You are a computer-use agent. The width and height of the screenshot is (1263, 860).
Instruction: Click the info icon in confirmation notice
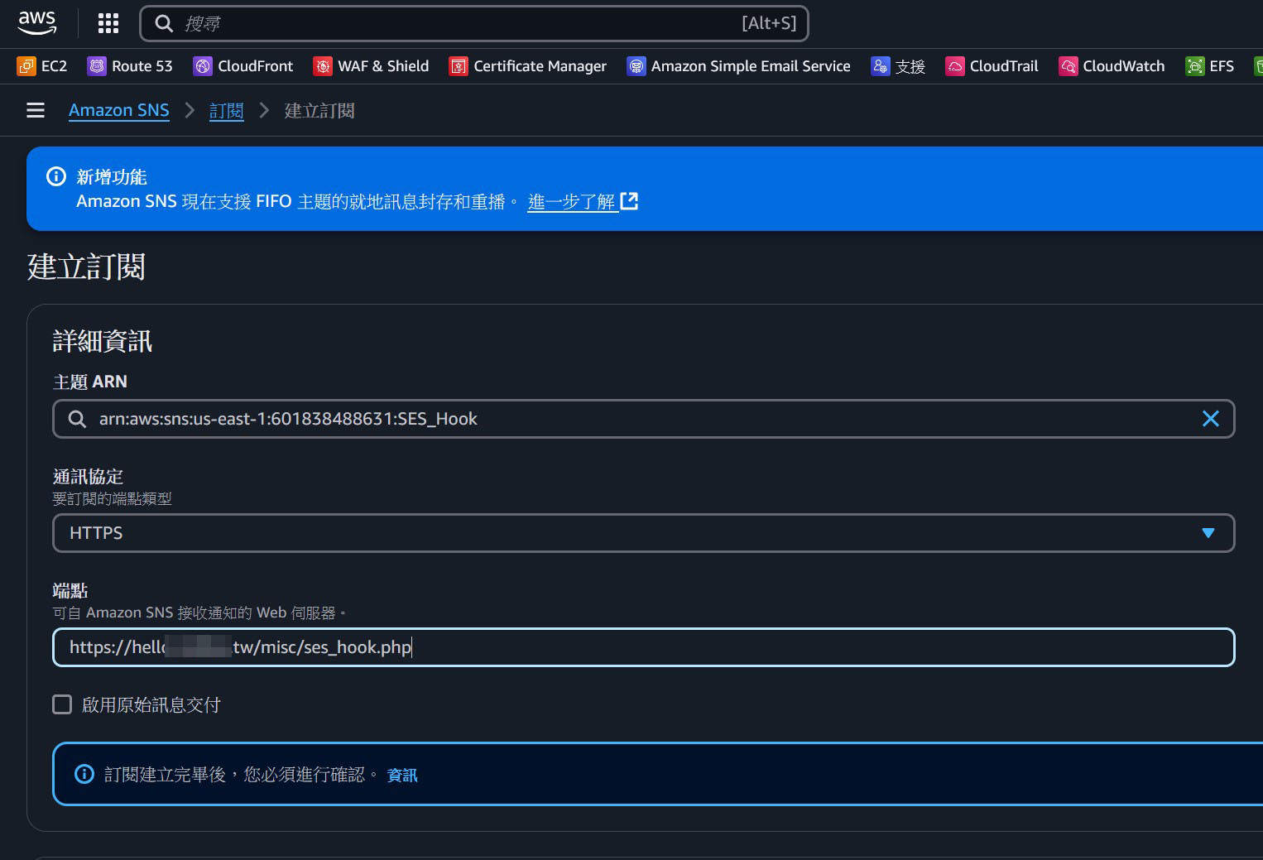pyautogui.click(x=84, y=774)
